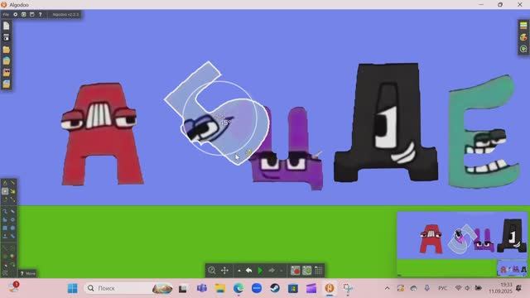Open the help question mark menu
This screenshot has width=530, height=298.
pos(41,15)
